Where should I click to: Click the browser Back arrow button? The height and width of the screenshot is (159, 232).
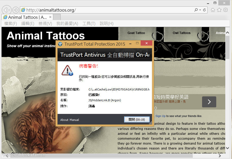7,10
